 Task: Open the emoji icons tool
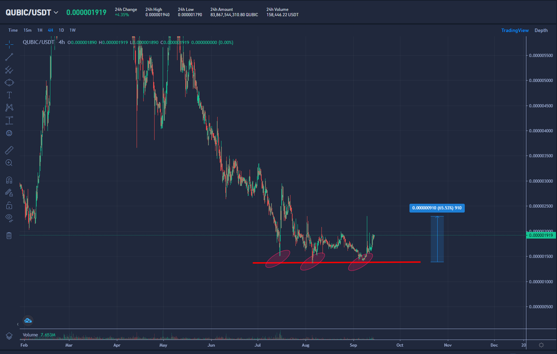[9, 133]
